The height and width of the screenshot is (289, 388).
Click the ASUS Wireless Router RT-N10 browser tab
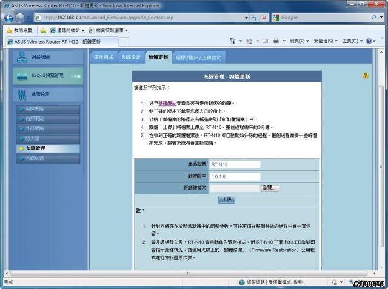pos(62,42)
